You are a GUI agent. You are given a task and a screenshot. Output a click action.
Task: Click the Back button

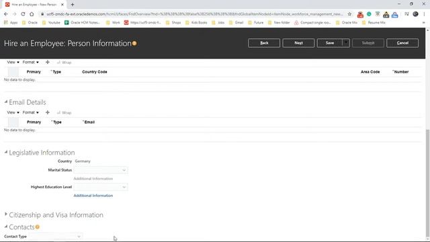click(x=264, y=43)
